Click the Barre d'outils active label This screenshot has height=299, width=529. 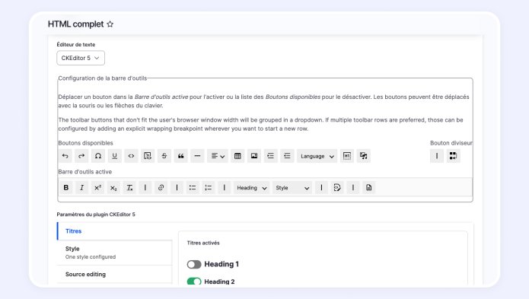tap(84, 172)
